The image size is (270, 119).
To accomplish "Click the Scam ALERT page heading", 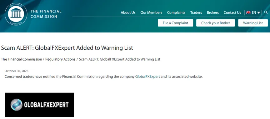I will [67, 48].
